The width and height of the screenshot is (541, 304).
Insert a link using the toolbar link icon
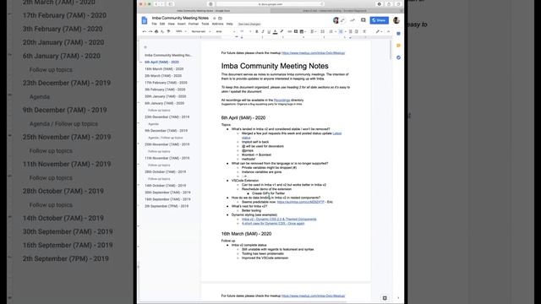pos(289,31)
